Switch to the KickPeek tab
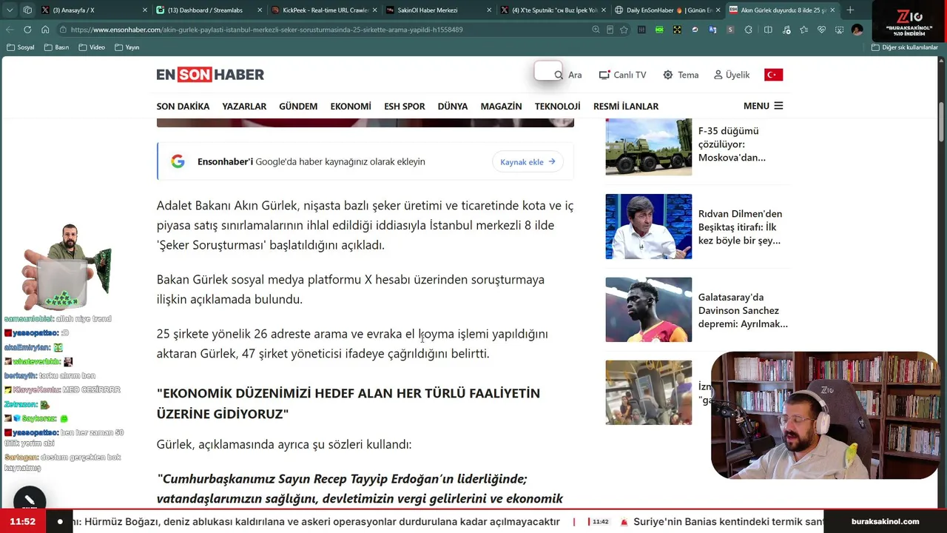Viewport: 947px width, 533px height. pyautogui.click(x=324, y=10)
